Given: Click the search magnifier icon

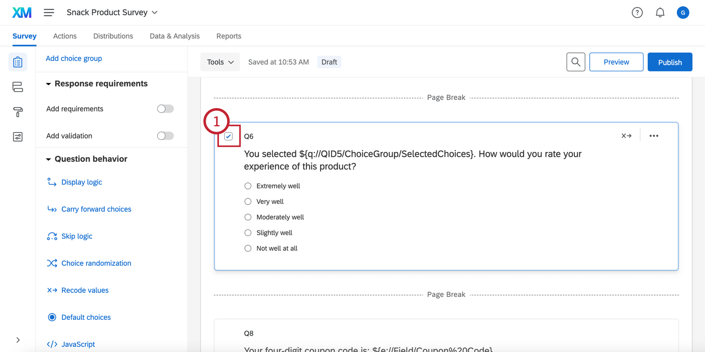Looking at the screenshot, I should (x=576, y=62).
